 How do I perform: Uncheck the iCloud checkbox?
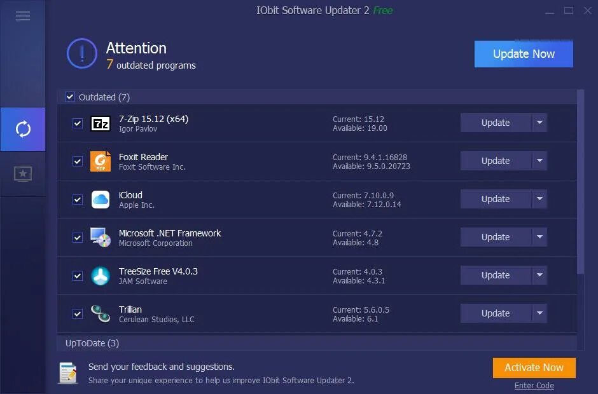(x=78, y=200)
